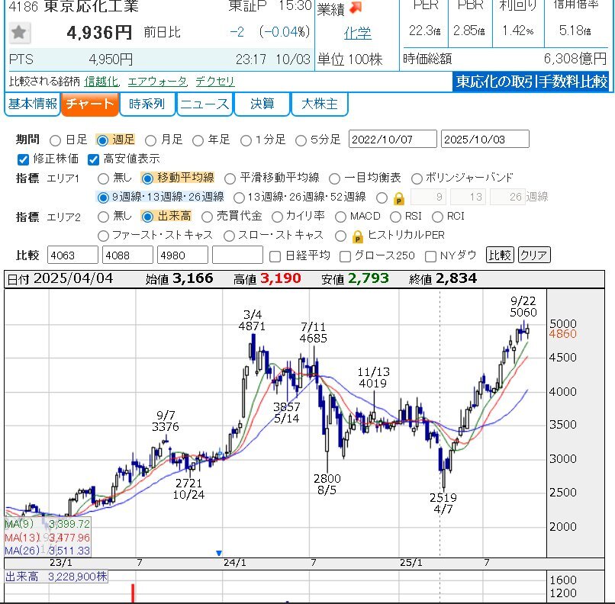Toggle the 修正株価 checkbox
Screen dimensions: 615x604
(23, 159)
